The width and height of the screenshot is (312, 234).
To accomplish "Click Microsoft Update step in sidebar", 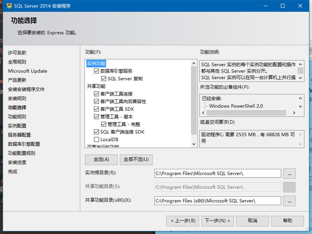I will coord(28,71).
